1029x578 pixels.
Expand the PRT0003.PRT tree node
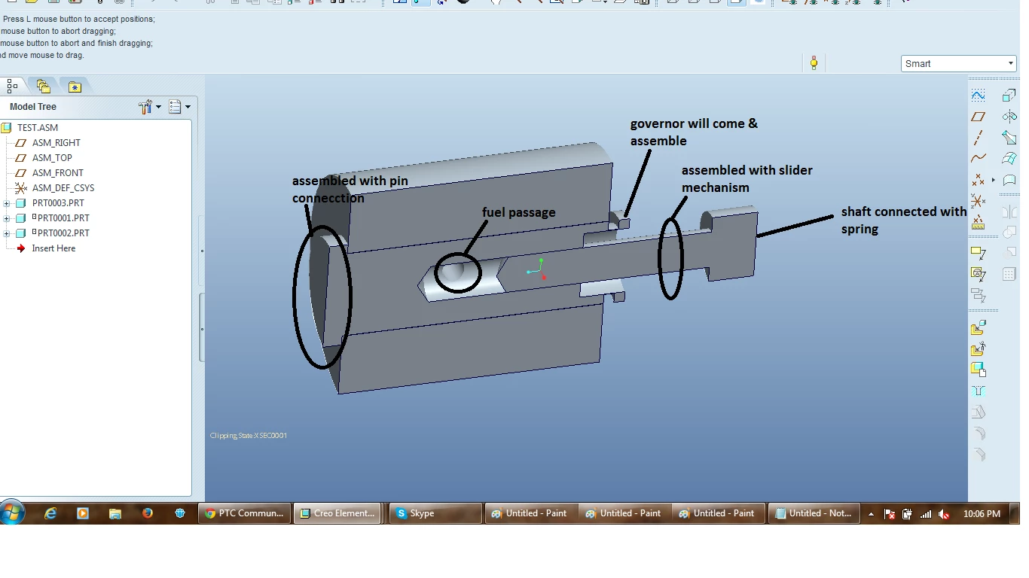[x=7, y=203]
